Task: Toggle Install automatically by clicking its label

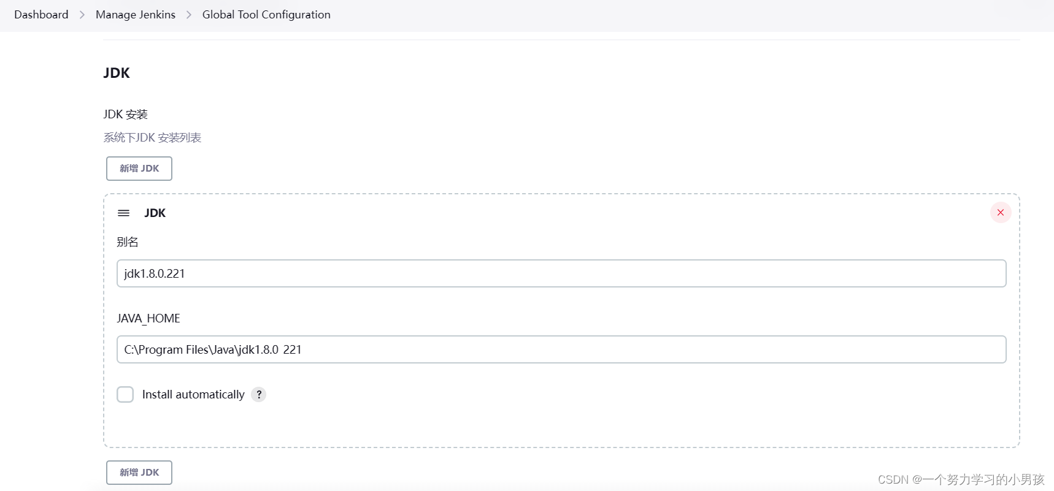Action: pyautogui.click(x=192, y=394)
